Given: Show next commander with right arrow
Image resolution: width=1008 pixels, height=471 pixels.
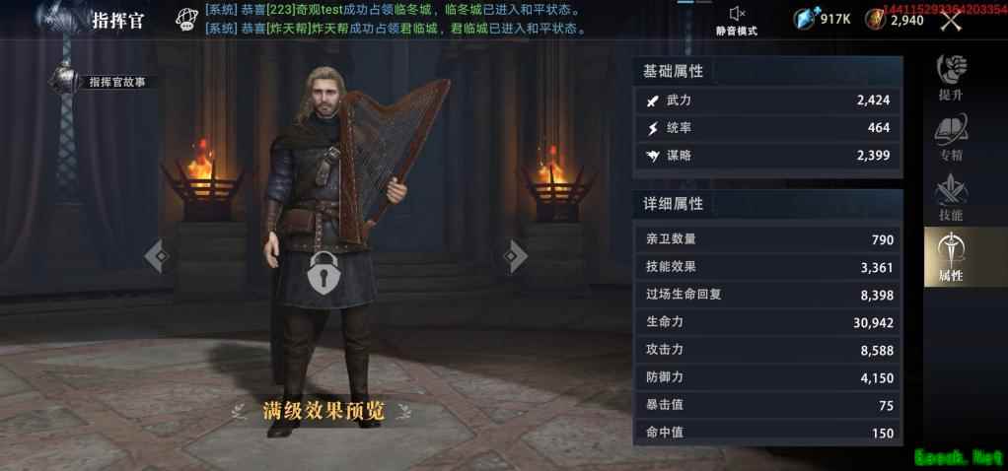Looking at the screenshot, I should pyautogui.click(x=515, y=257).
